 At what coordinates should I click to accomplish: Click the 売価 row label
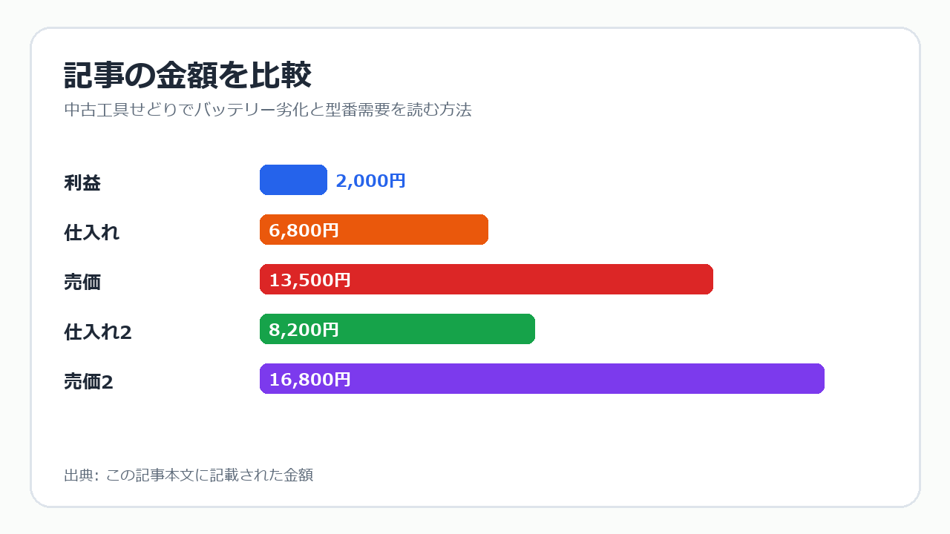coord(82,282)
